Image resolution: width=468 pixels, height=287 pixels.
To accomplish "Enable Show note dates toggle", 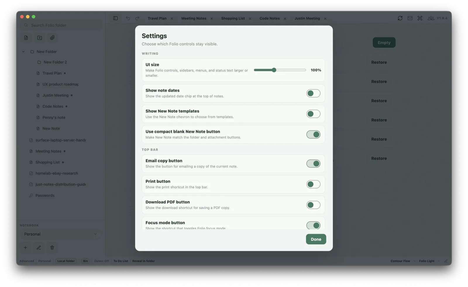I will pyautogui.click(x=313, y=93).
